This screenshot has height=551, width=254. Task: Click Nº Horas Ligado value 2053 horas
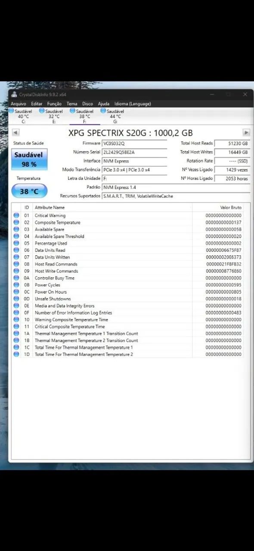[x=232, y=178]
